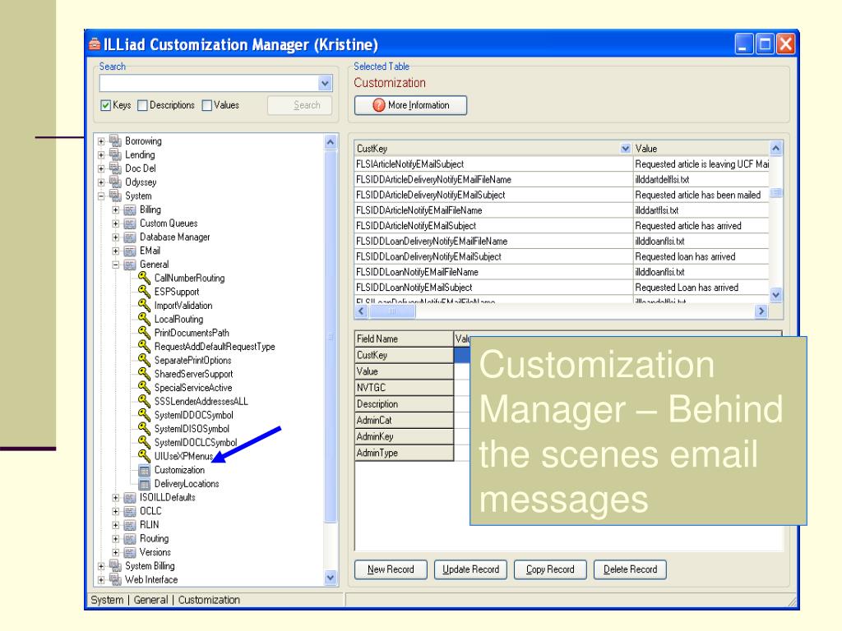Click the table icon beside Customization in the tree

click(145, 471)
